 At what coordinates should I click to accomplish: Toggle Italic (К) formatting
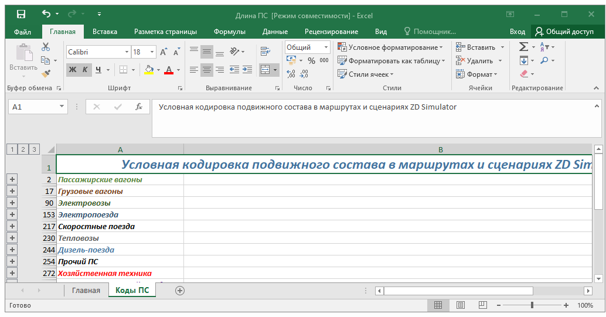pyautogui.click(x=85, y=70)
